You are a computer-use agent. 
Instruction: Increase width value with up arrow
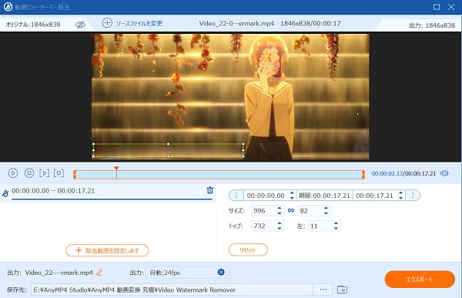pos(280,208)
